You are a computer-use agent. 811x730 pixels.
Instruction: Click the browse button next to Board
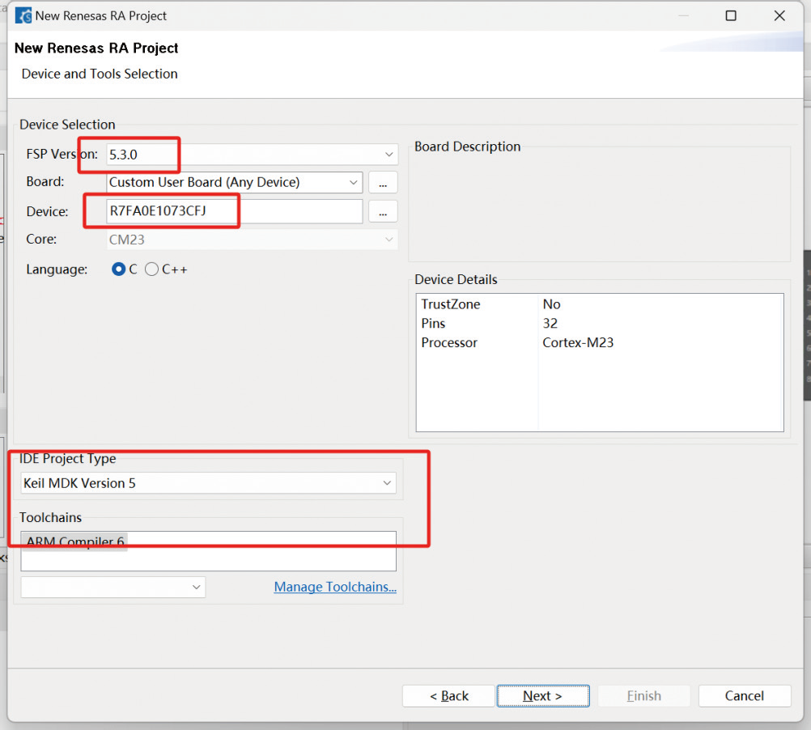tap(383, 183)
